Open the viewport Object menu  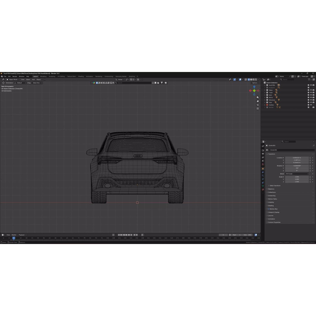pyautogui.click(x=39, y=80)
